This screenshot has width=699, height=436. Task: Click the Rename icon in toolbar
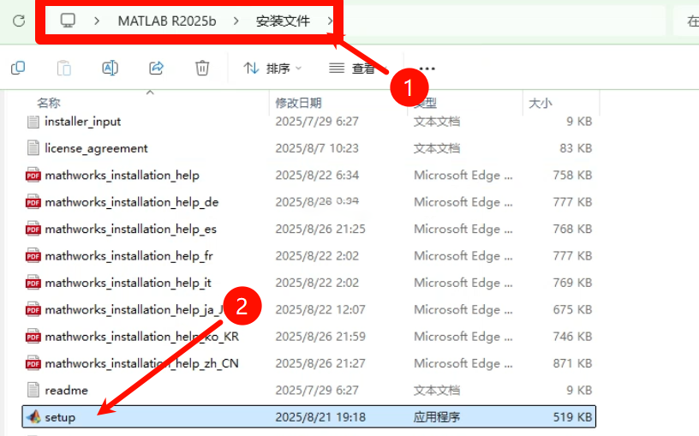tap(111, 69)
